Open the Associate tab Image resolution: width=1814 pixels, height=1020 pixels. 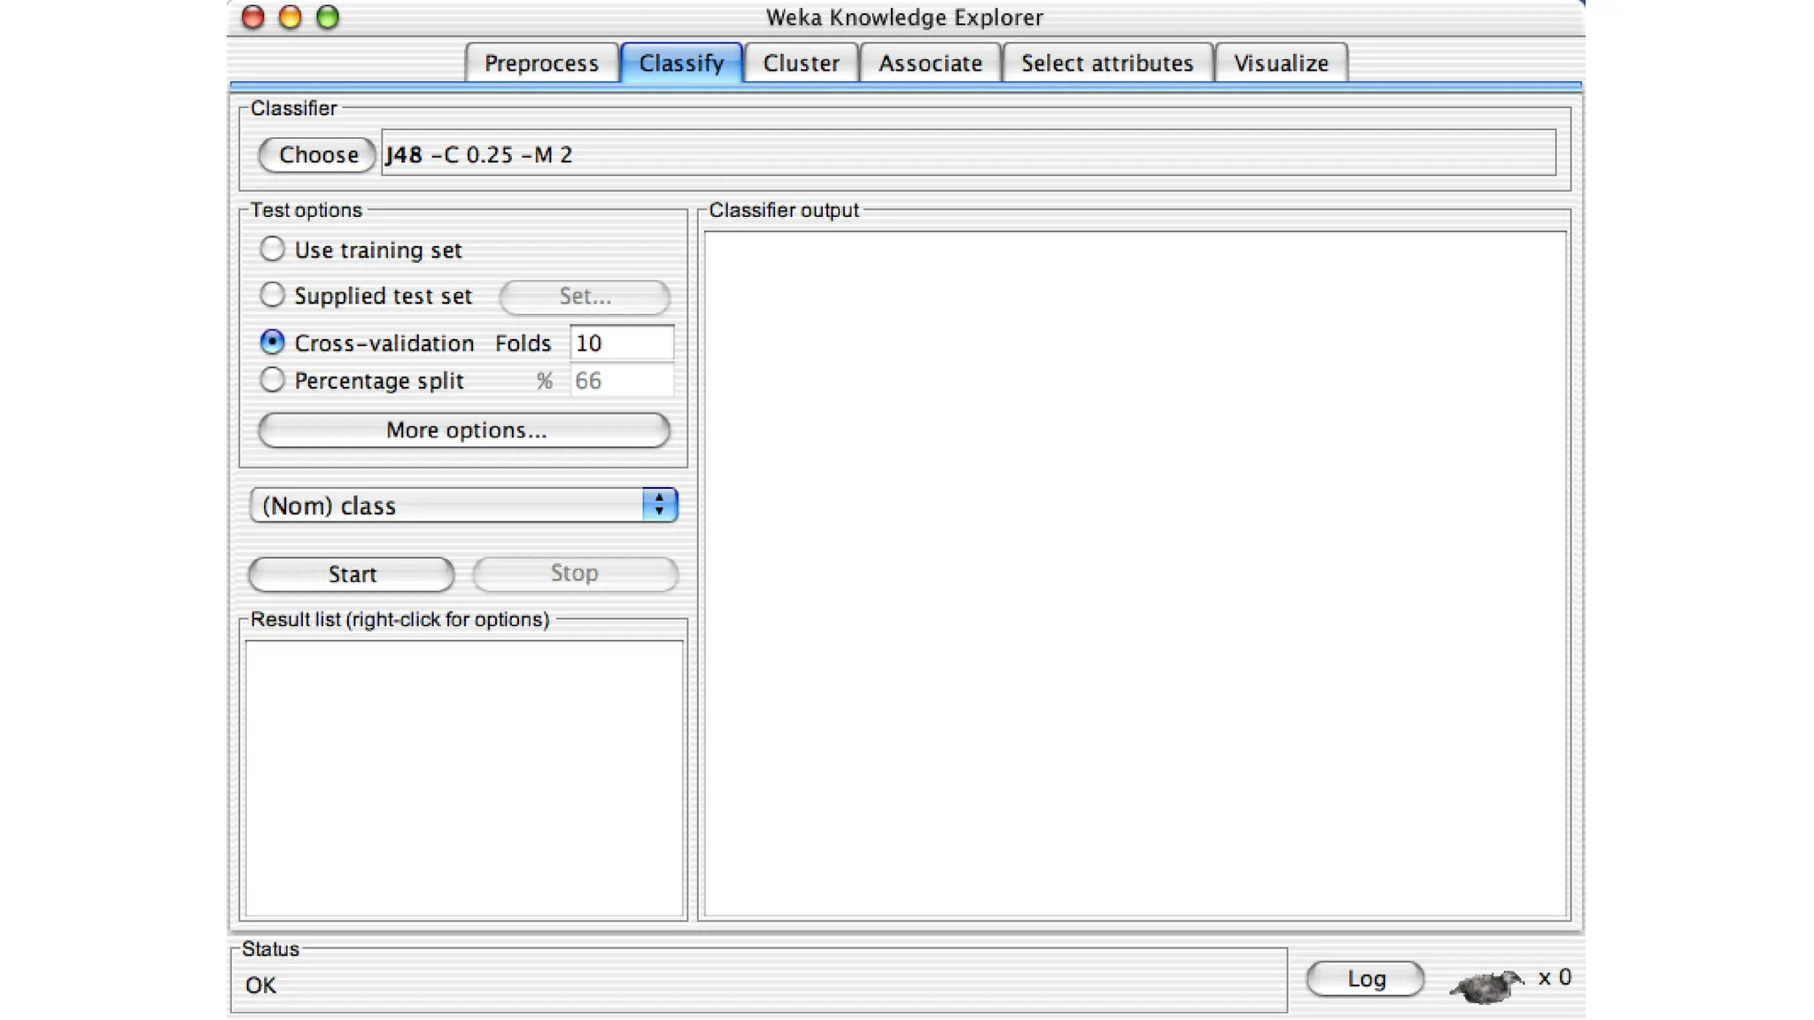[930, 63]
